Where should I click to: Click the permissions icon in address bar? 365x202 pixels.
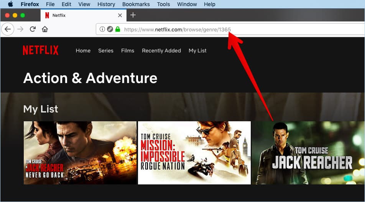click(110, 29)
